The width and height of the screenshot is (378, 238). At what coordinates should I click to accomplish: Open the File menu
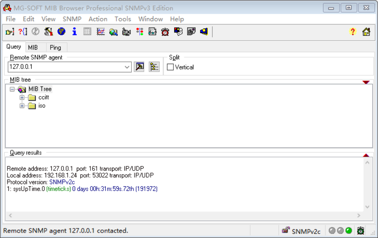[x=11, y=19]
